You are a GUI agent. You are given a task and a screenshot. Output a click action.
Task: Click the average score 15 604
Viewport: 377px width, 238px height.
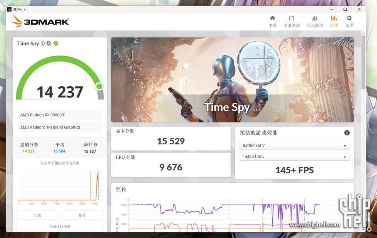(x=59, y=151)
